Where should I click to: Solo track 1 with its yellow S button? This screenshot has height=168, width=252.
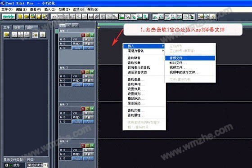[87, 35]
